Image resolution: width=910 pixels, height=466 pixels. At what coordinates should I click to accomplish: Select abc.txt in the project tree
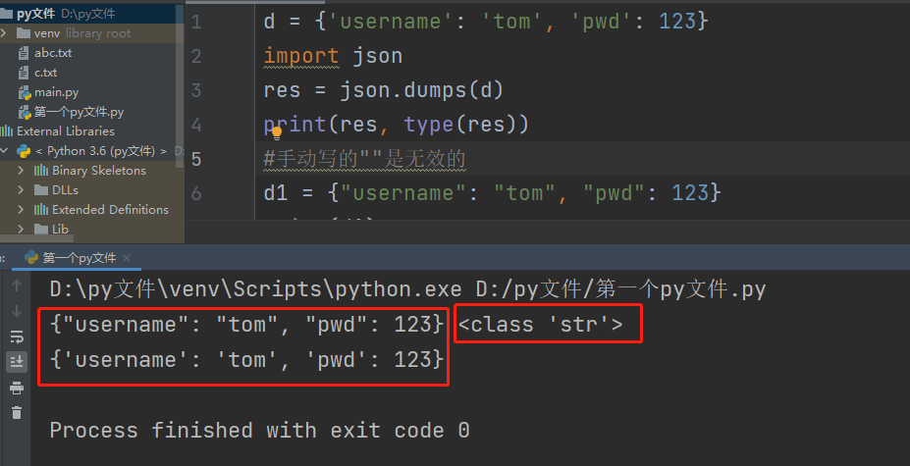tap(52, 53)
